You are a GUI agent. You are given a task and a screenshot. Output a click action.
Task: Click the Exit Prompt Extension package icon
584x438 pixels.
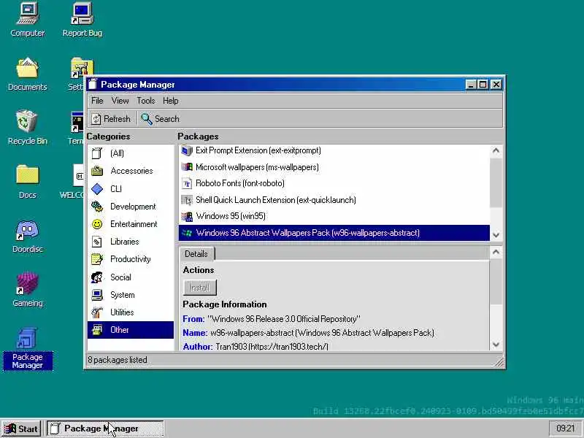(187, 150)
